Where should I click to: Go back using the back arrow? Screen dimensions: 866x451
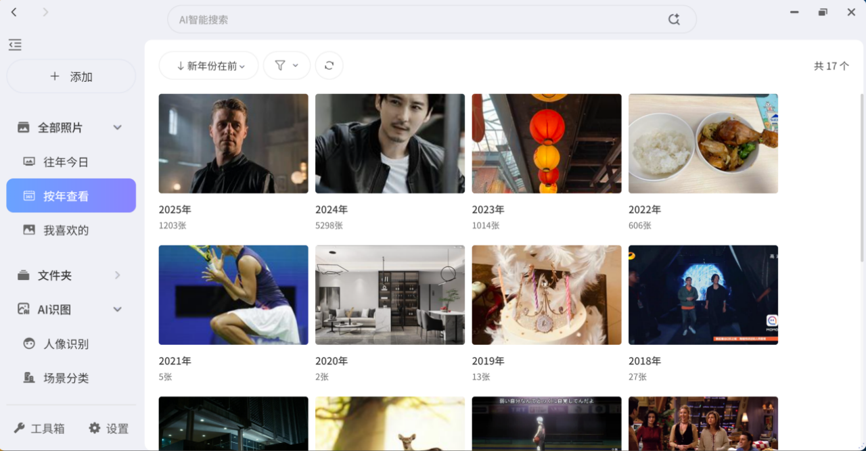(x=14, y=12)
